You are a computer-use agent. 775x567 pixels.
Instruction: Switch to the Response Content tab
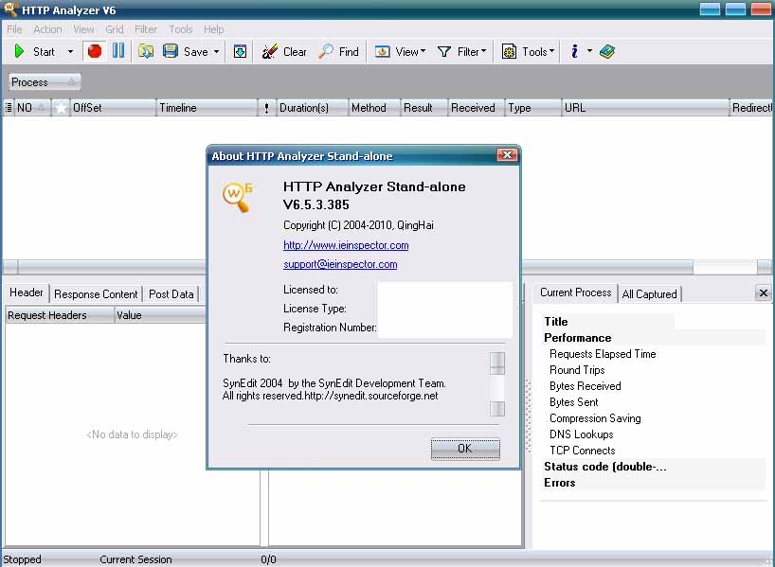pyautogui.click(x=96, y=294)
